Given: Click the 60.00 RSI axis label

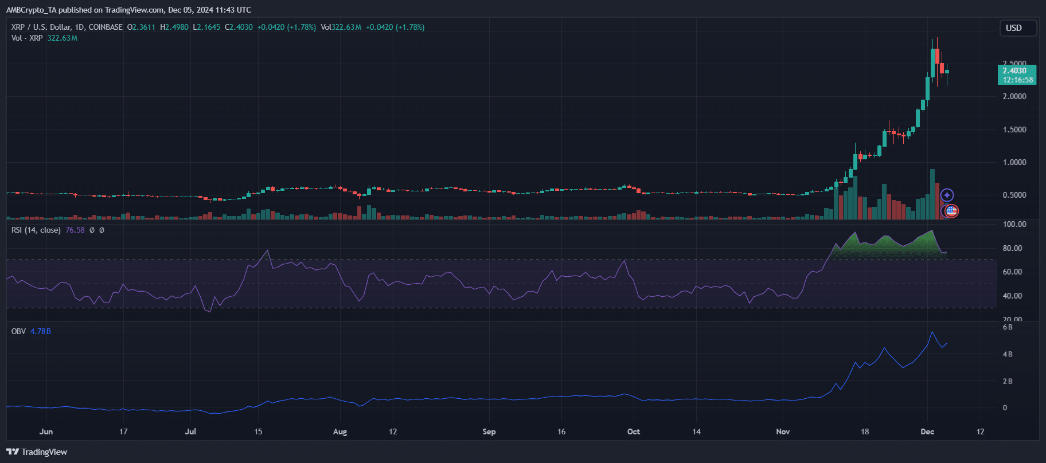Looking at the screenshot, I should pos(1012,272).
